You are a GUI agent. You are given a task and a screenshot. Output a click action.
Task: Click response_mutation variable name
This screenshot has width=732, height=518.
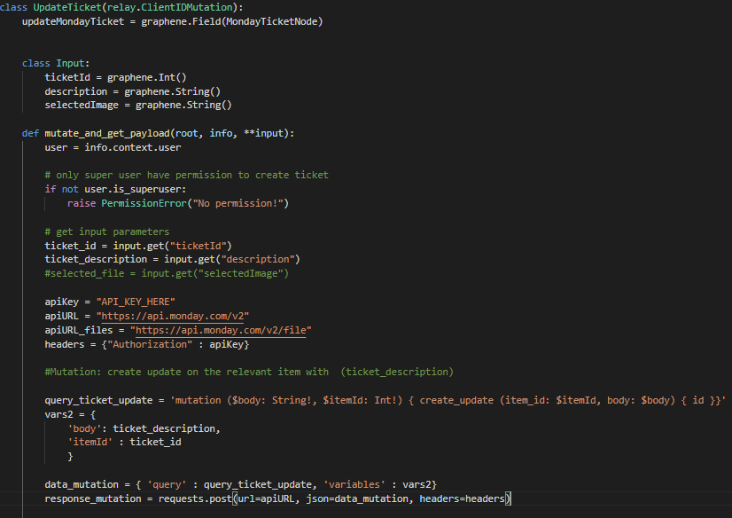point(92,498)
